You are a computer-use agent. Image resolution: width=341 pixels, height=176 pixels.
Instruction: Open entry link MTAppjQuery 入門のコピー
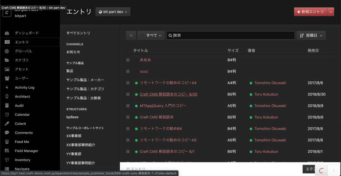[163, 106]
